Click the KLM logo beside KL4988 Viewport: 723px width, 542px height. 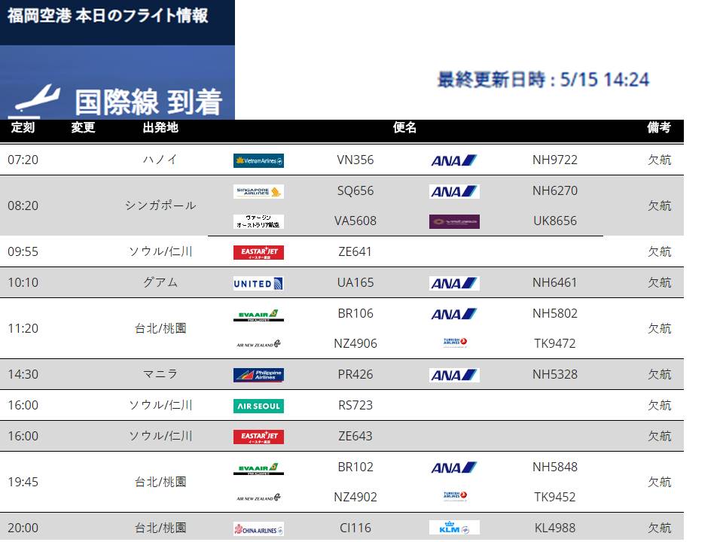[454, 527]
